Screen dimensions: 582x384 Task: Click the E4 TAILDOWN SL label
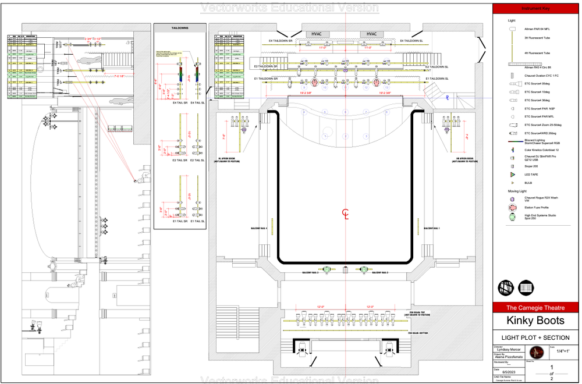(x=412, y=41)
